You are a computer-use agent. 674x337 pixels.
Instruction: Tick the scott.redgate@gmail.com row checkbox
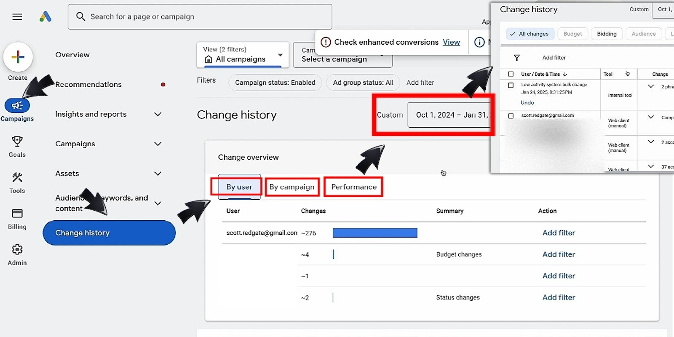click(x=511, y=116)
